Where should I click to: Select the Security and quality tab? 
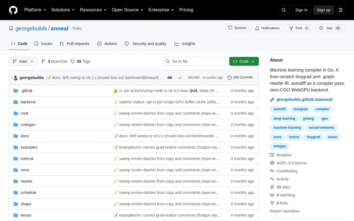click(x=145, y=44)
